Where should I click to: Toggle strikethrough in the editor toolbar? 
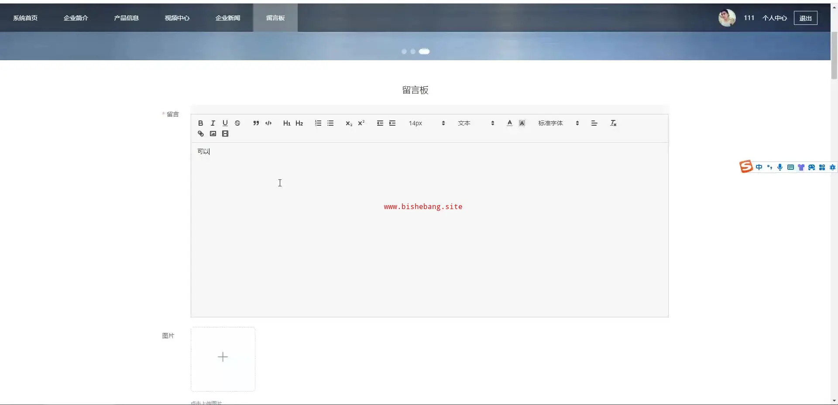click(237, 123)
